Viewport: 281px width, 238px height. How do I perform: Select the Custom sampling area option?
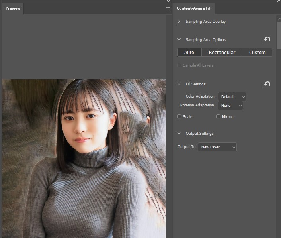point(257,52)
